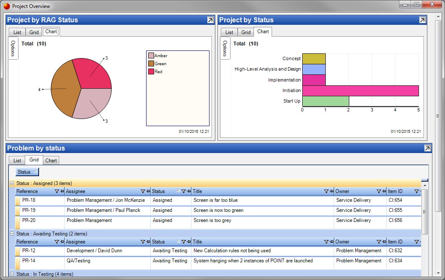Image resolution: width=445 pixels, height=280 pixels.
Task: Click the Amber legend color swatch
Action: pyautogui.click(x=151, y=55)
